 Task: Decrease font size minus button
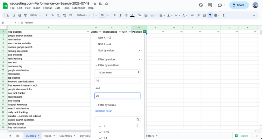96,15
